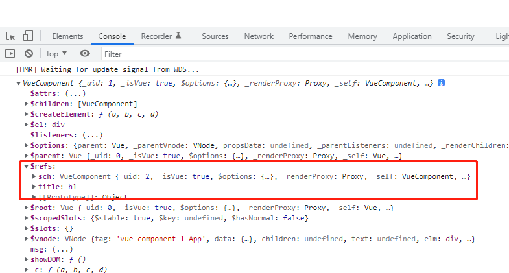Image resolution: width=509 pixels, height=273 pixels.
Task: Click the HMR waiting log message
Action: (107, 69)
